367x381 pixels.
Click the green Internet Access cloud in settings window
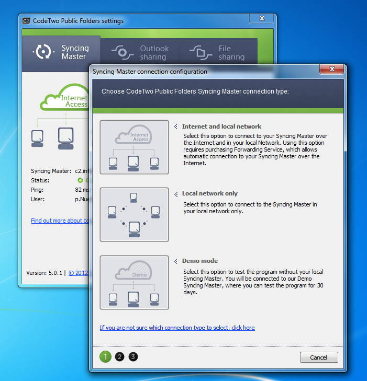(x=65, y=98)
